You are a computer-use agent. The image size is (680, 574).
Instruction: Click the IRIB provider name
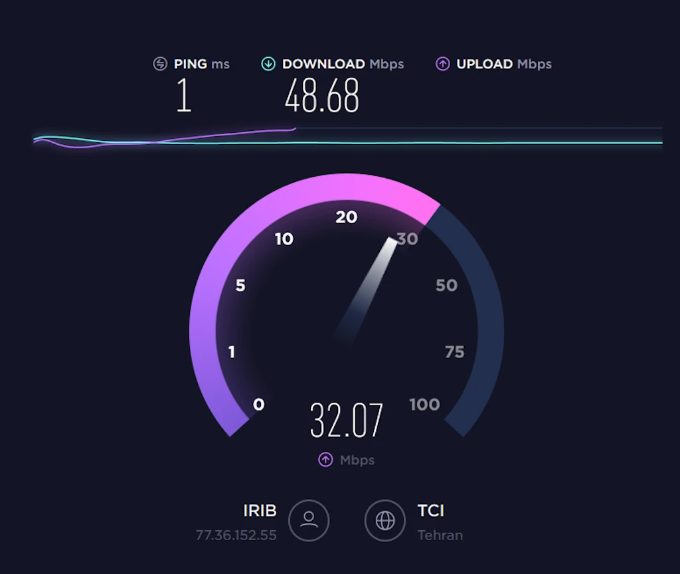[260, 511]
